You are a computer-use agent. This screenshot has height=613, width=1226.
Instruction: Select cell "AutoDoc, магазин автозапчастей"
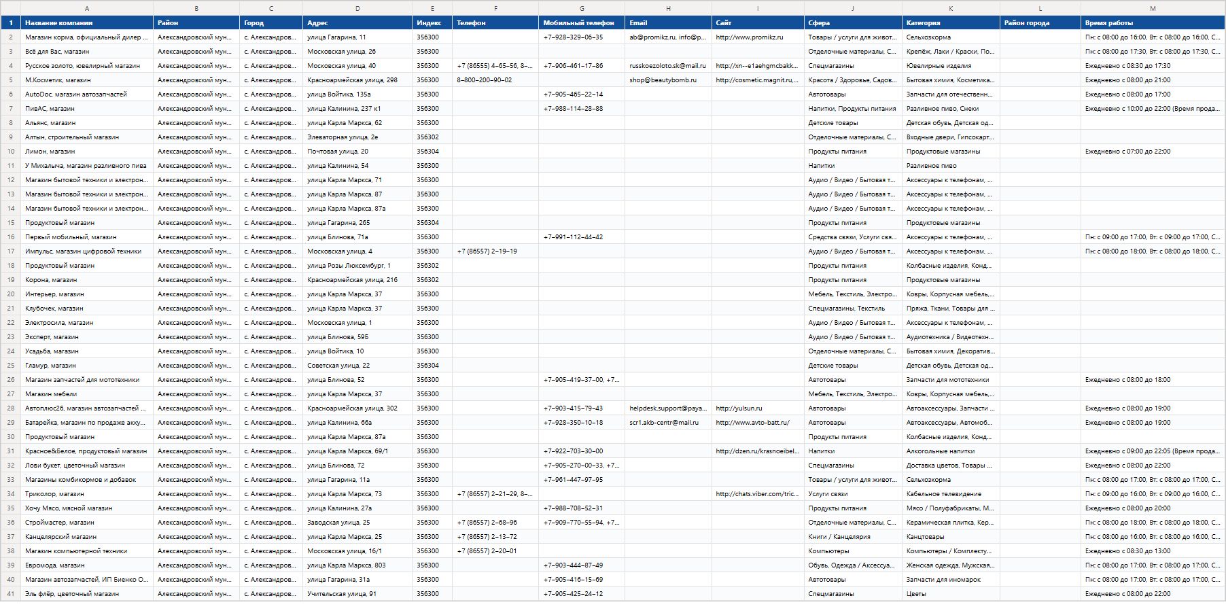[x=87, y=94]
